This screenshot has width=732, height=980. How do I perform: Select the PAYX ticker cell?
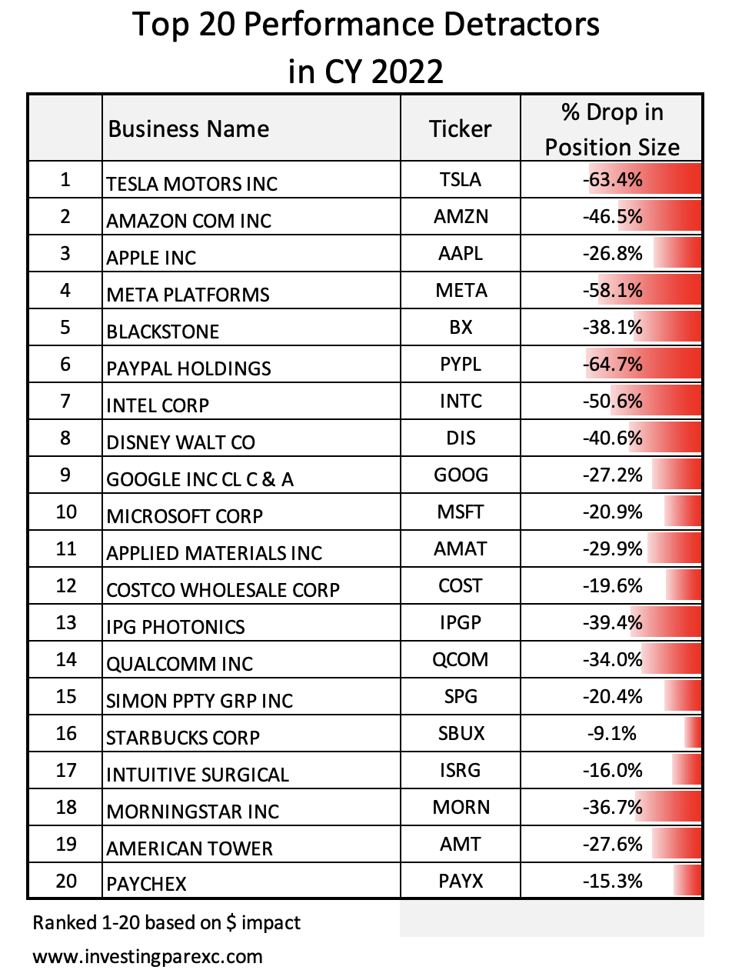click(x=460, y=881)
